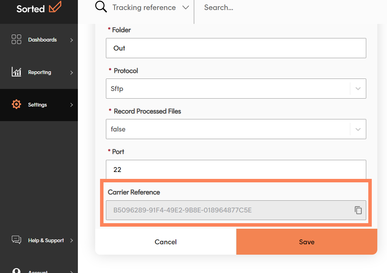Focus the Port input field
The height and width of the screenshot is (273, 387).
pyautogui.click(x=236, y=169)
